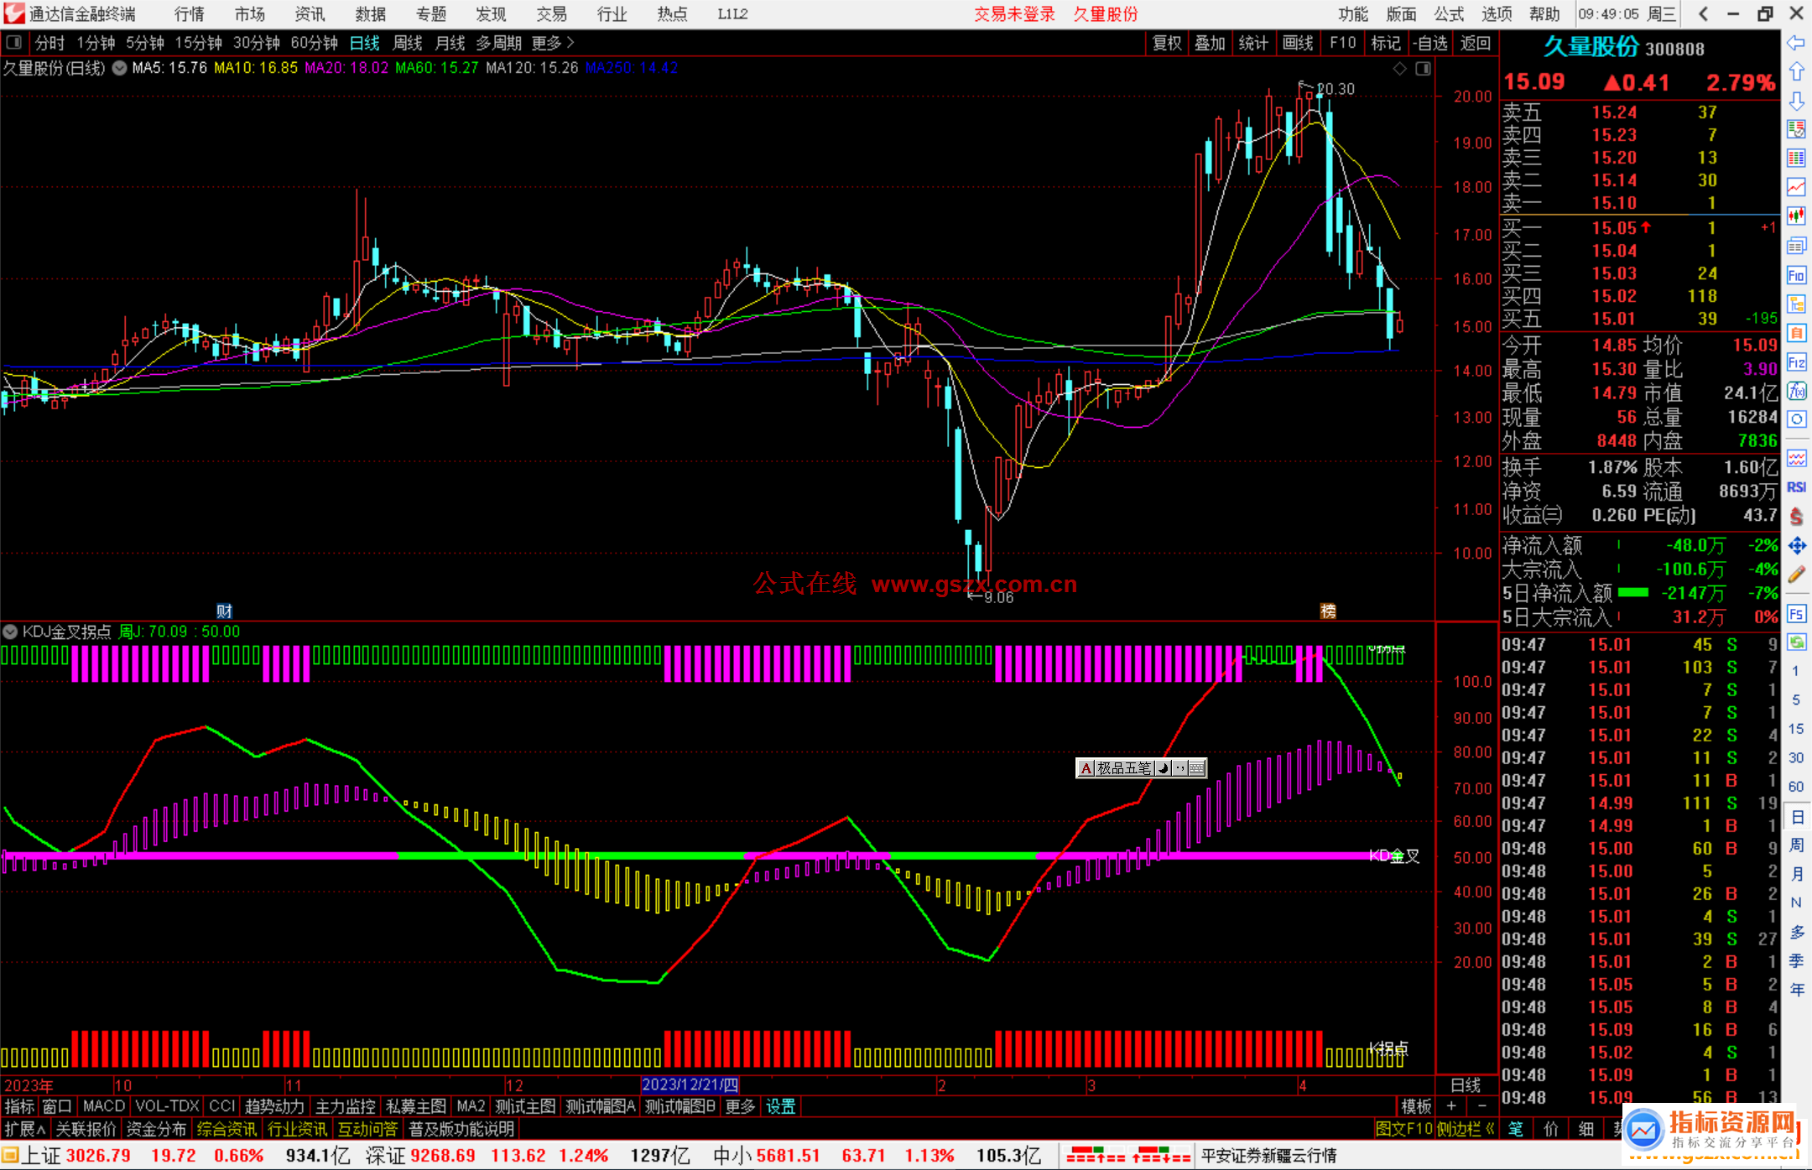Image resolution: width=1812 pixels, height=1170 pixels.
Task: Open the 更多 indicators dropdown at bottom
Action: pos(740,1106)
